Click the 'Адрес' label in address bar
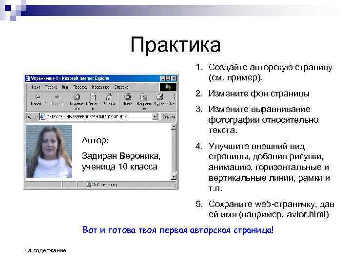 pyautogui.click(x=33, y=117)
